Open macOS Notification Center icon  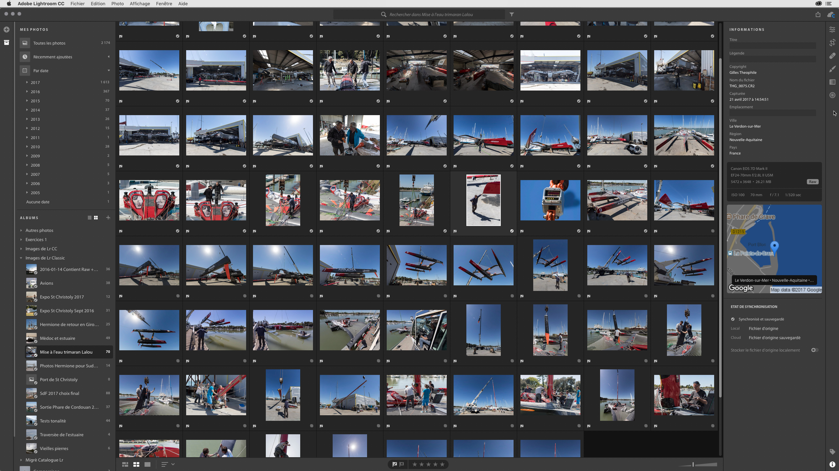point(829,4)
